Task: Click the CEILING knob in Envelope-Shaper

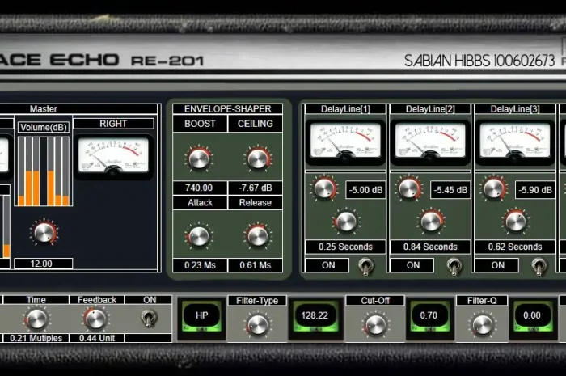Action: coord(256,158)
